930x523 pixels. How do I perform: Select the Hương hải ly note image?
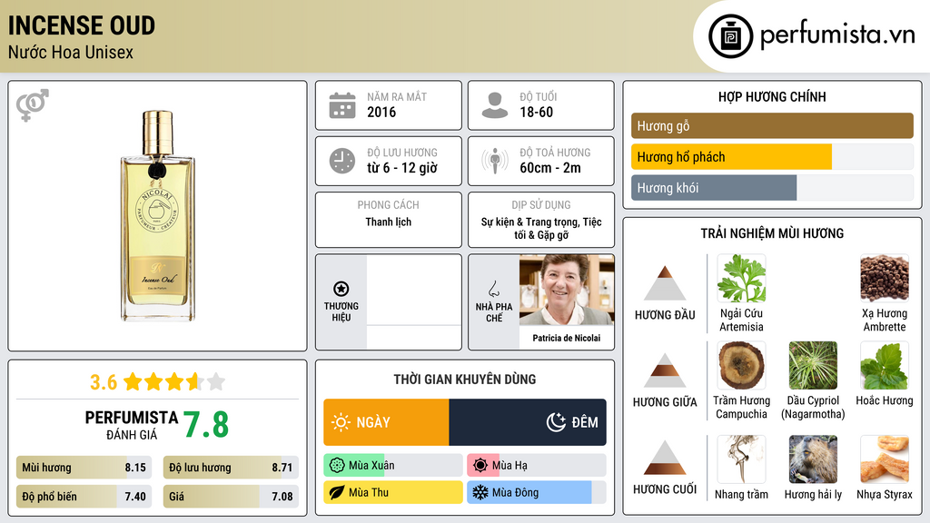pos(813,459)
